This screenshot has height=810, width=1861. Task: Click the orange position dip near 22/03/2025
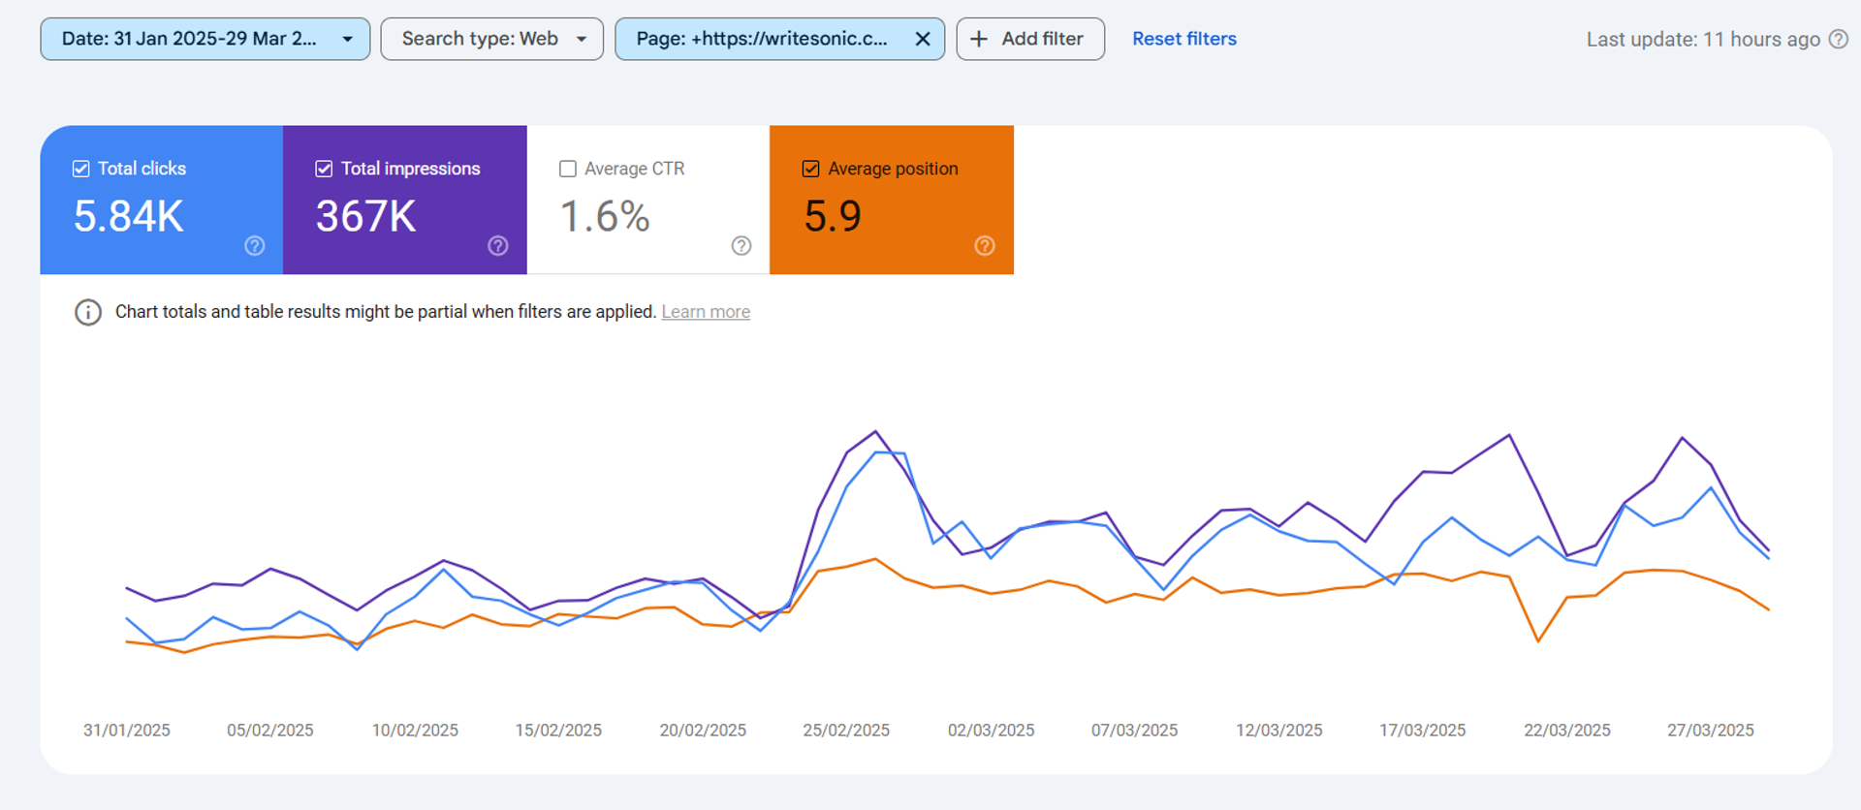1538,640
